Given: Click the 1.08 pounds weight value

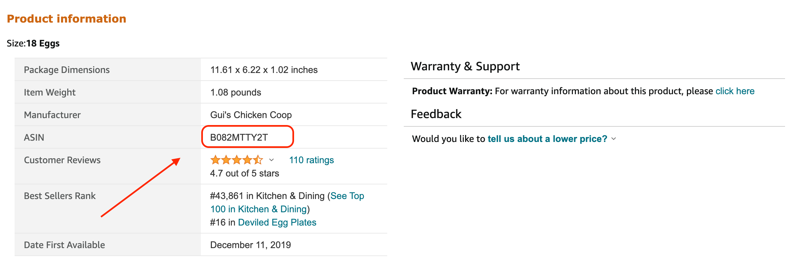Looking at the screenshot, I should (x=236, y=92).
